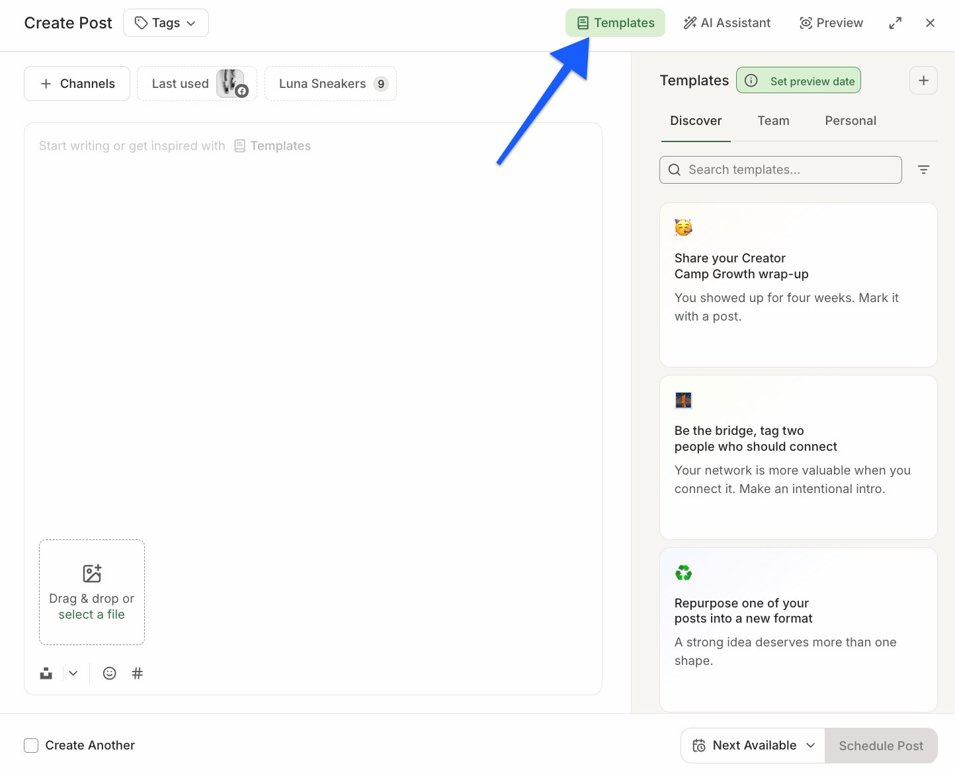
Task: Click the green recycle icon
Action: [683, 572]
